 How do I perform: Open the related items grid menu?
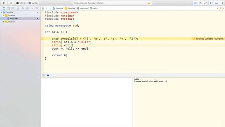coord(43,8)
